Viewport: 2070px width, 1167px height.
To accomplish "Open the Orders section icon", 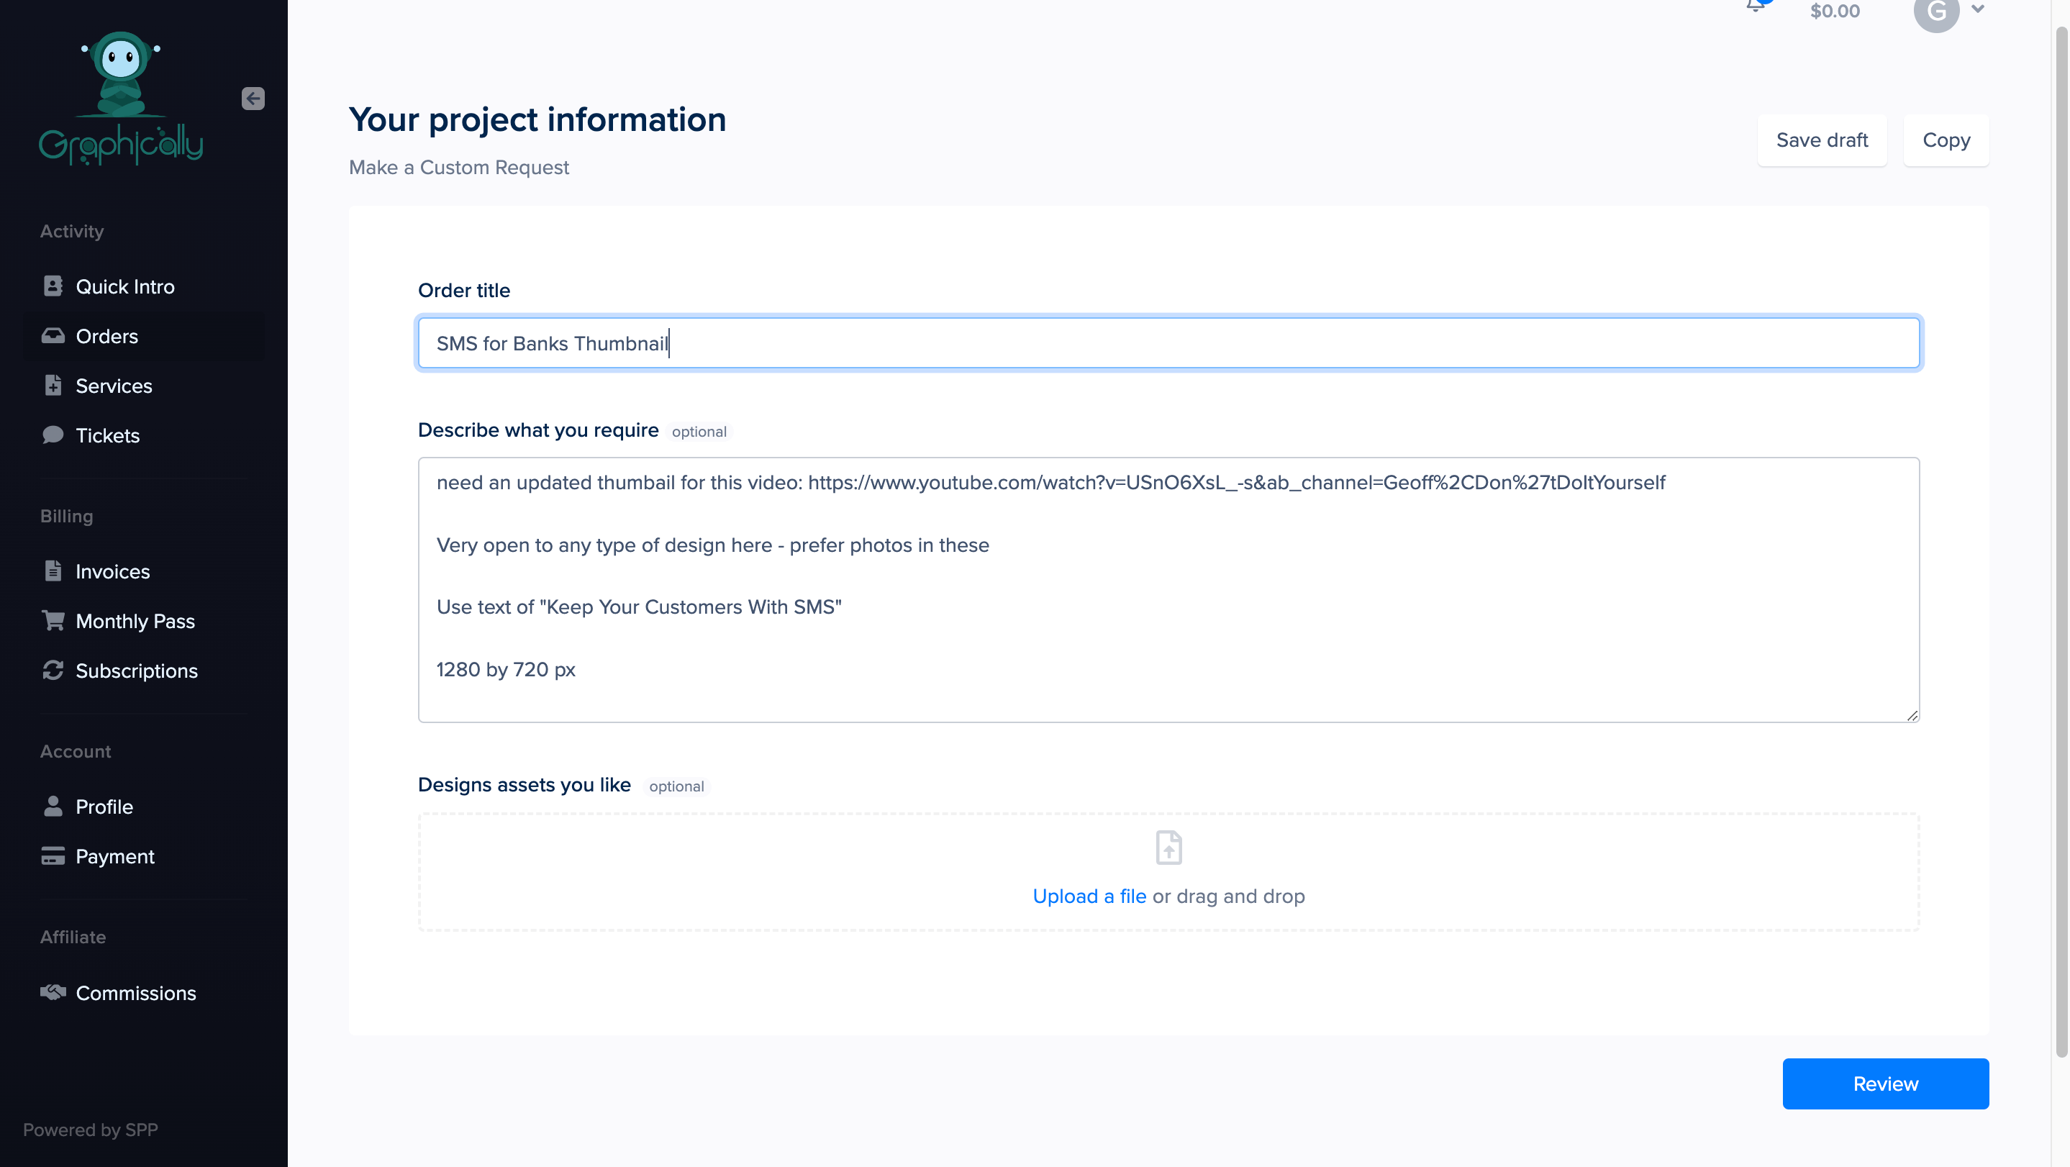I will pos(53,335).
